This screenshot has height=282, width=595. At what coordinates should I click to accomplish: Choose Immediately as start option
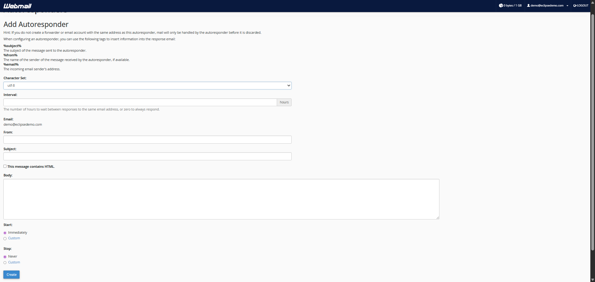[5, 233]
